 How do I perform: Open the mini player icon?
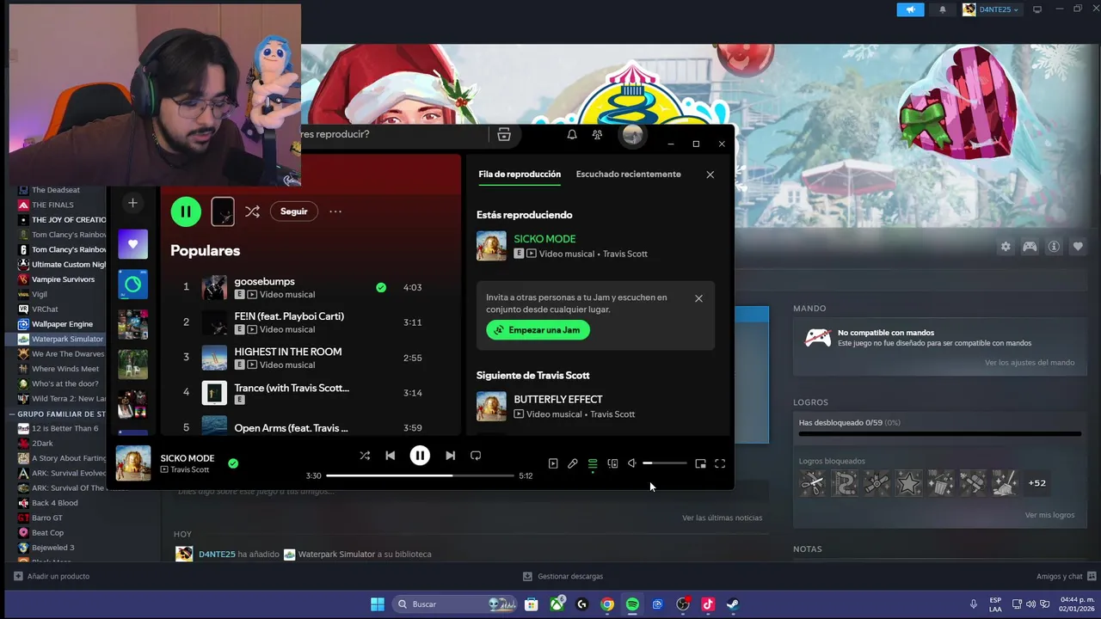pos(700,463)
